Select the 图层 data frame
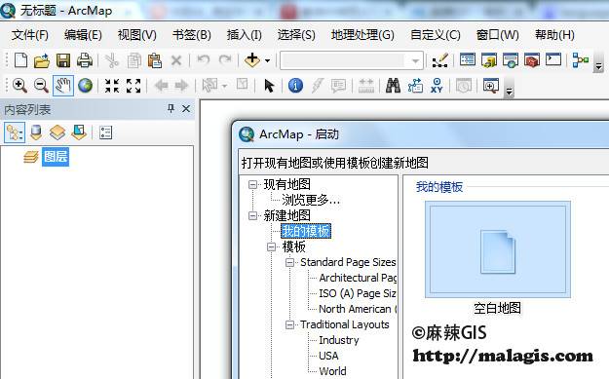609x379 pixels. (x=56, y=157)
